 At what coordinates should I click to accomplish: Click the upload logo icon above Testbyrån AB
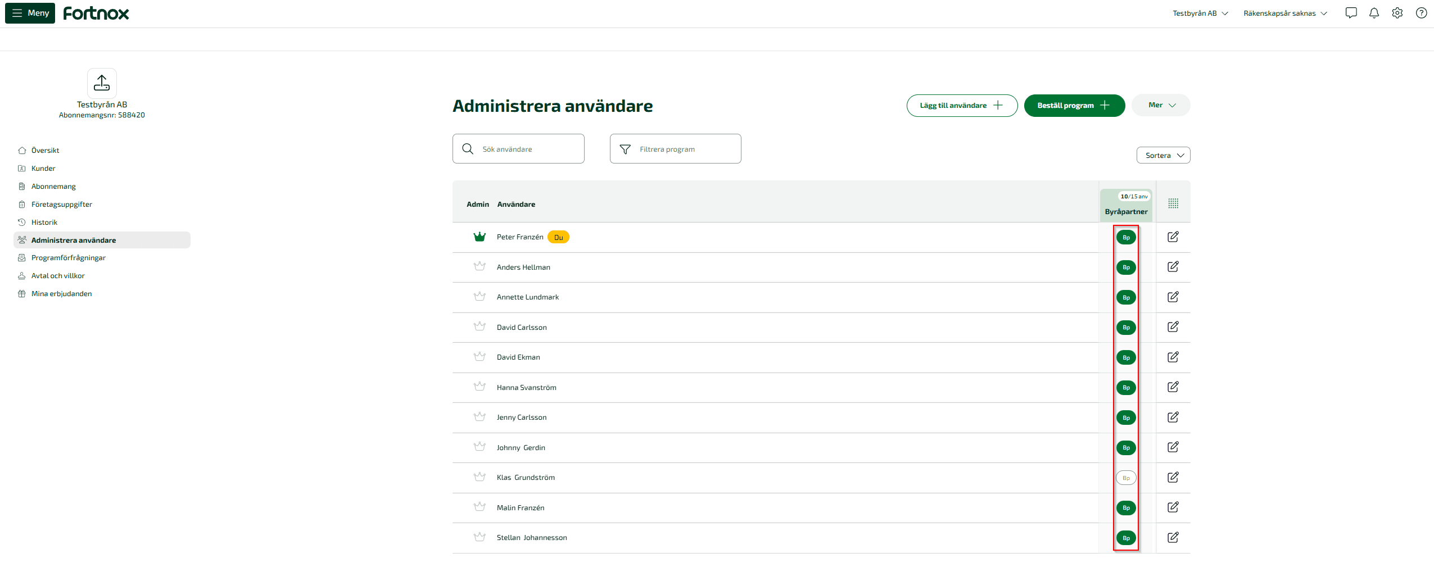tap(102, 83)
